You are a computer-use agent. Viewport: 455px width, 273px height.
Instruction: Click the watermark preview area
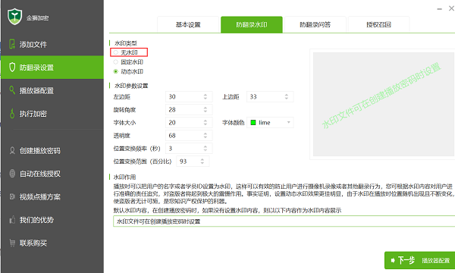tap(384, 104)
